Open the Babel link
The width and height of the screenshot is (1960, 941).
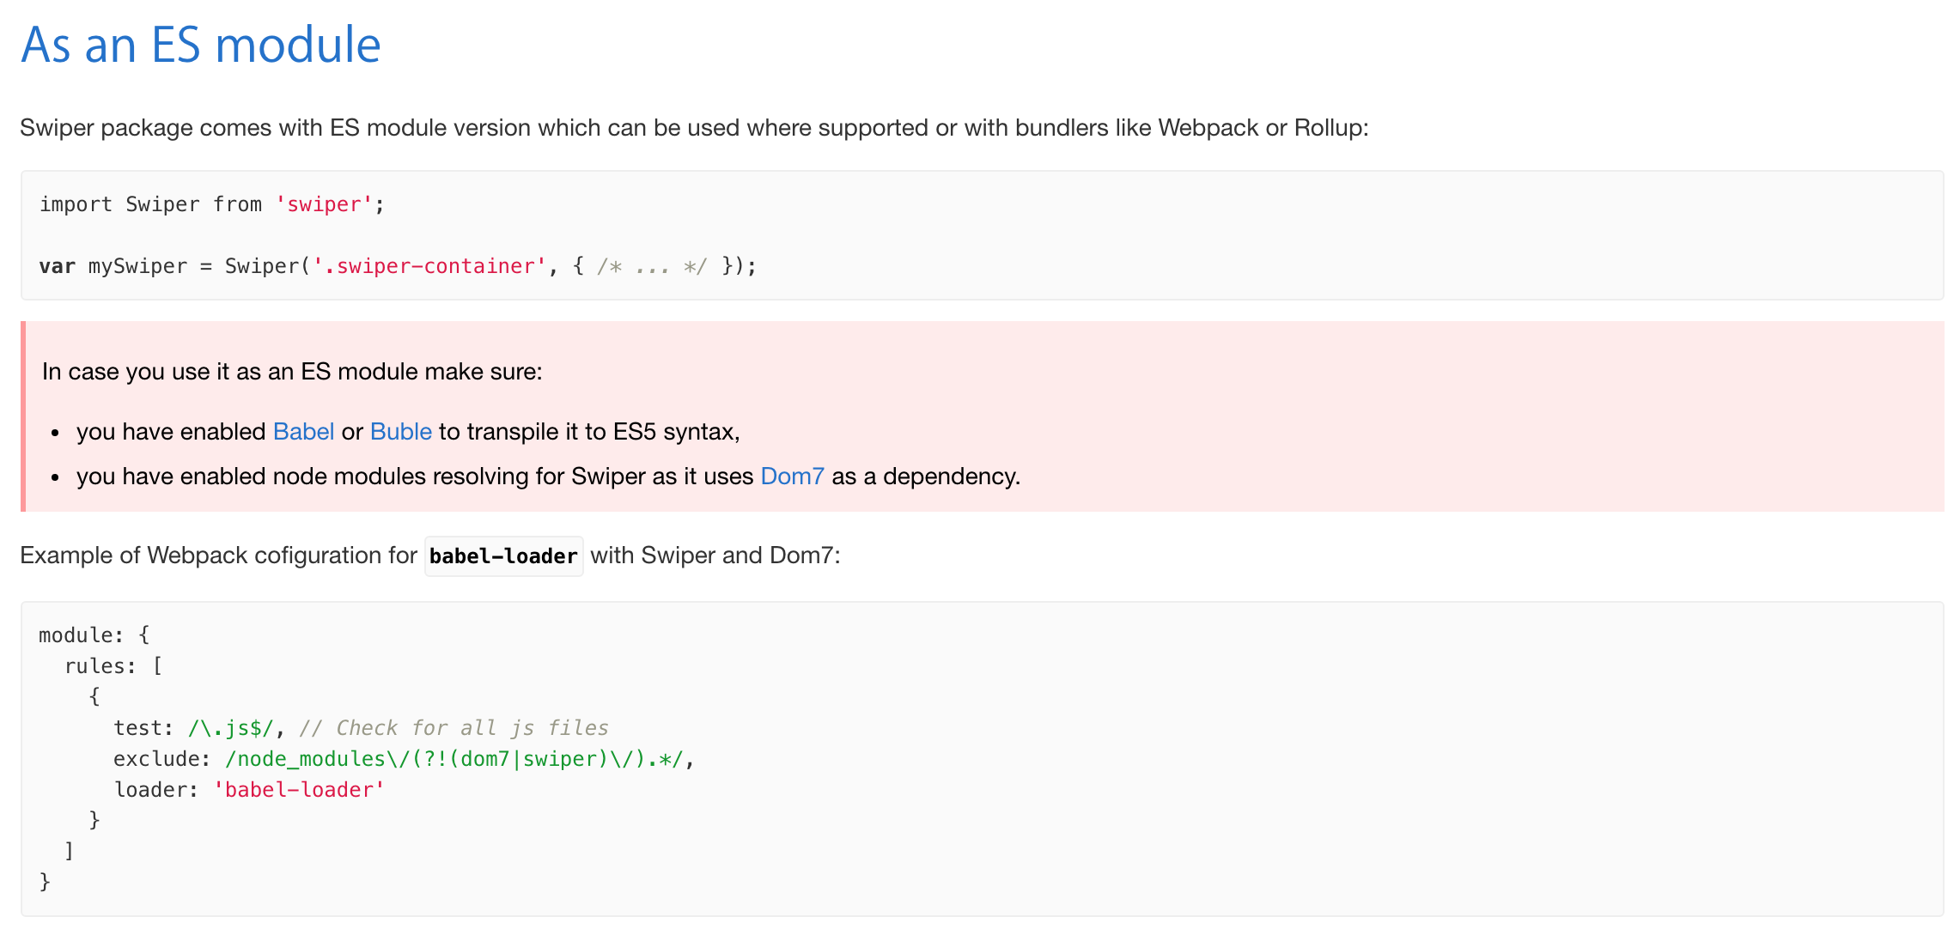pyautogui.click(x=302, y=431)
